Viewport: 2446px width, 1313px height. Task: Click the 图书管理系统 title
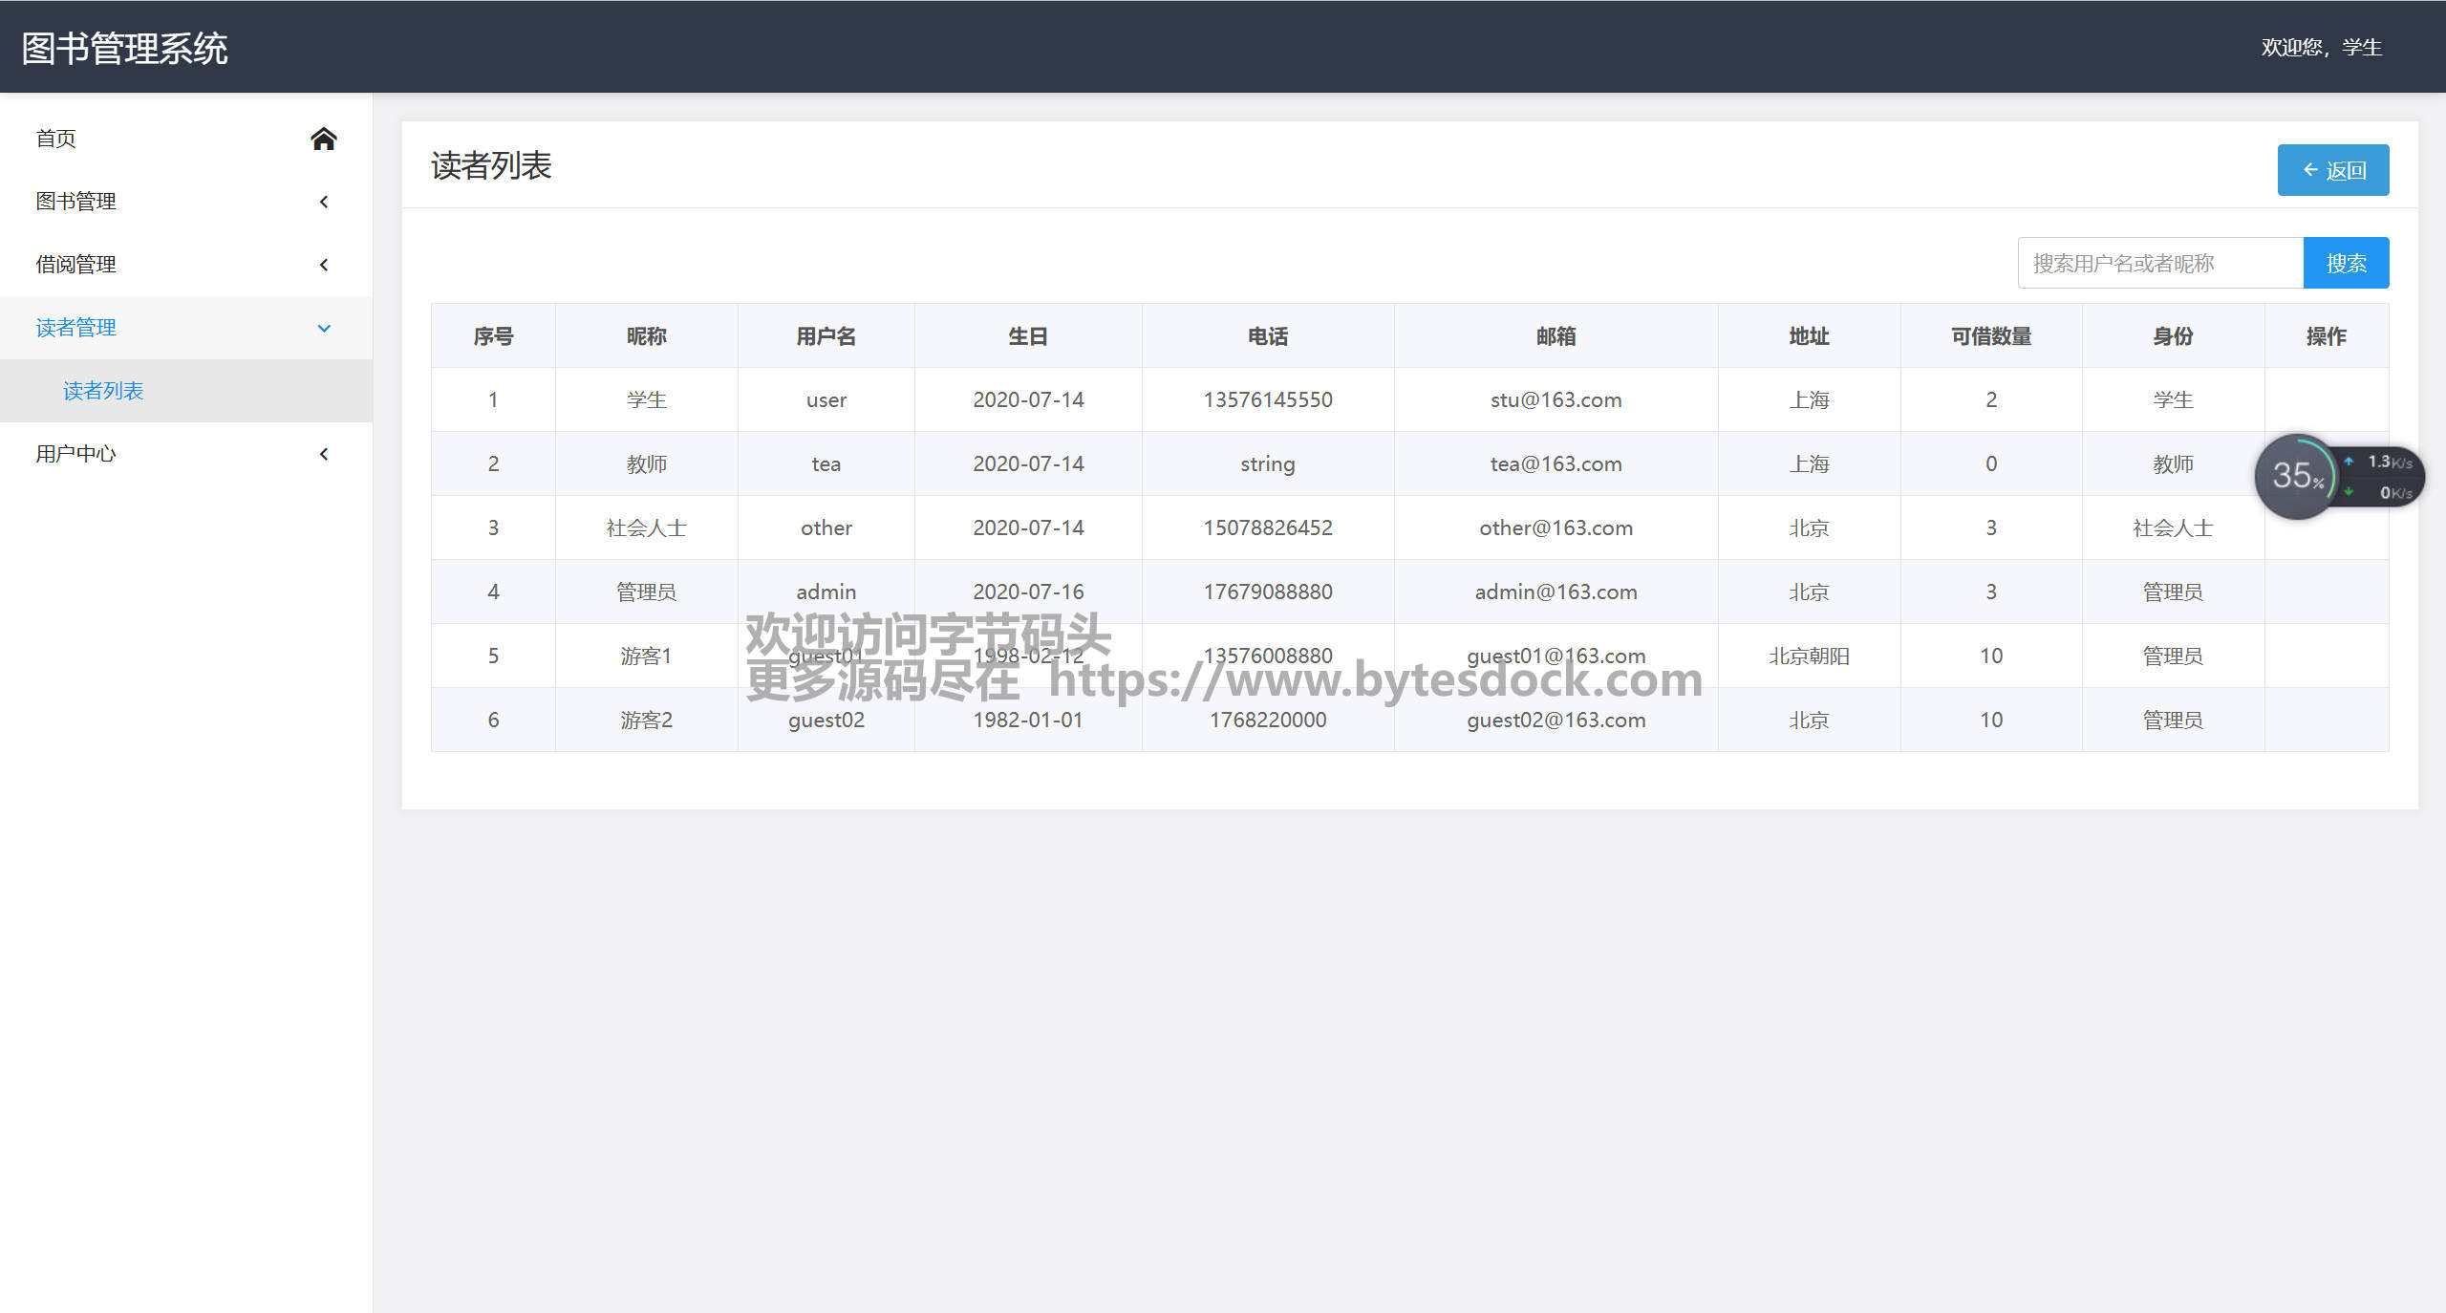(124, 48)
